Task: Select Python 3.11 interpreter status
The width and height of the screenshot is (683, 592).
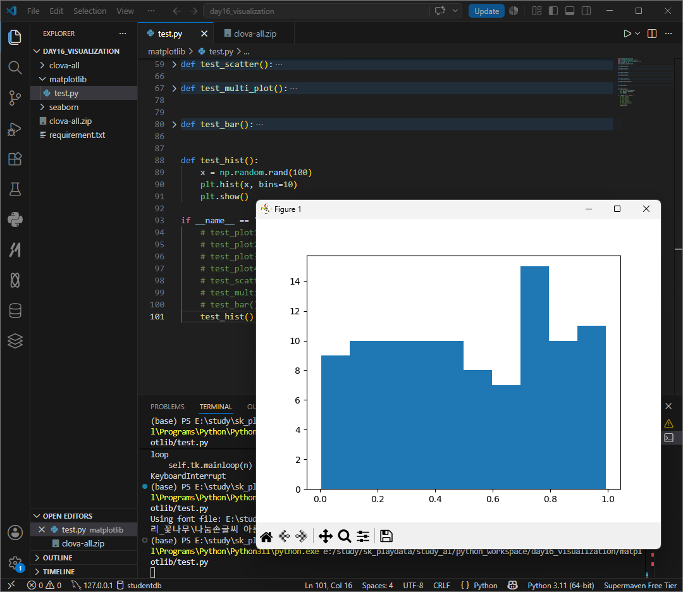Action: 560,585
